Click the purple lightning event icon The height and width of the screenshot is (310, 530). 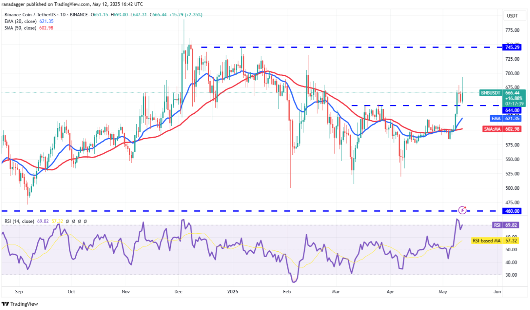coord(462,209)
